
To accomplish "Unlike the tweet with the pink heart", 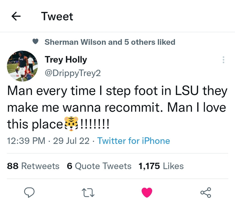I will coord(147,192).
